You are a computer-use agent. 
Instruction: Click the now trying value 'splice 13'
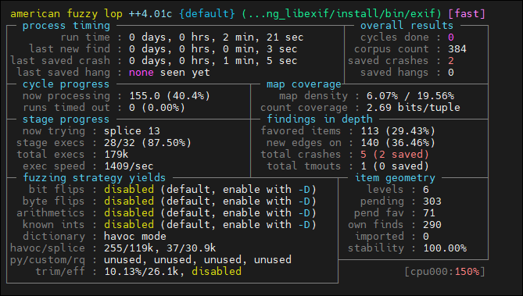[132, 131]
